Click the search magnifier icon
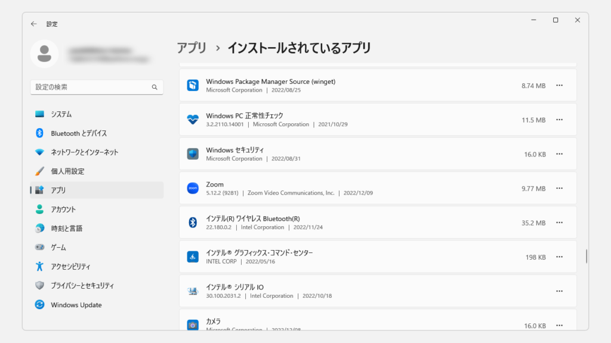 coord(155,87)
